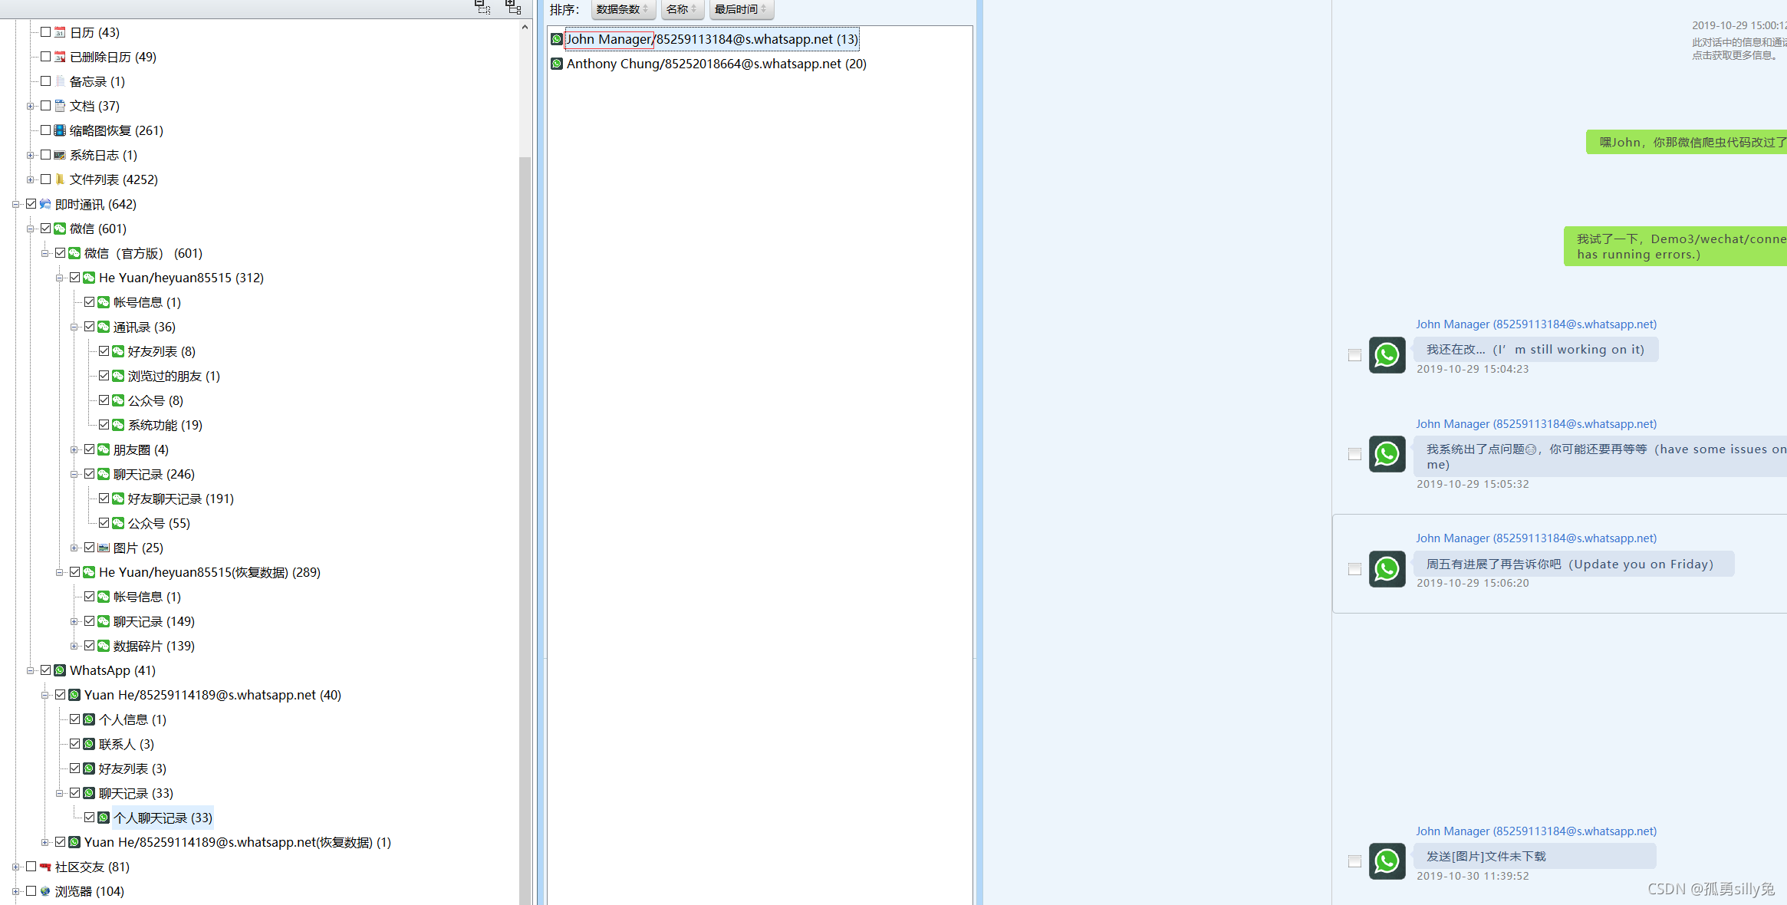
Task: Sort conversations by 数据条数
Action: [x=623, y=9]
